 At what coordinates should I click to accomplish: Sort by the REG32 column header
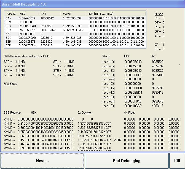11,14
